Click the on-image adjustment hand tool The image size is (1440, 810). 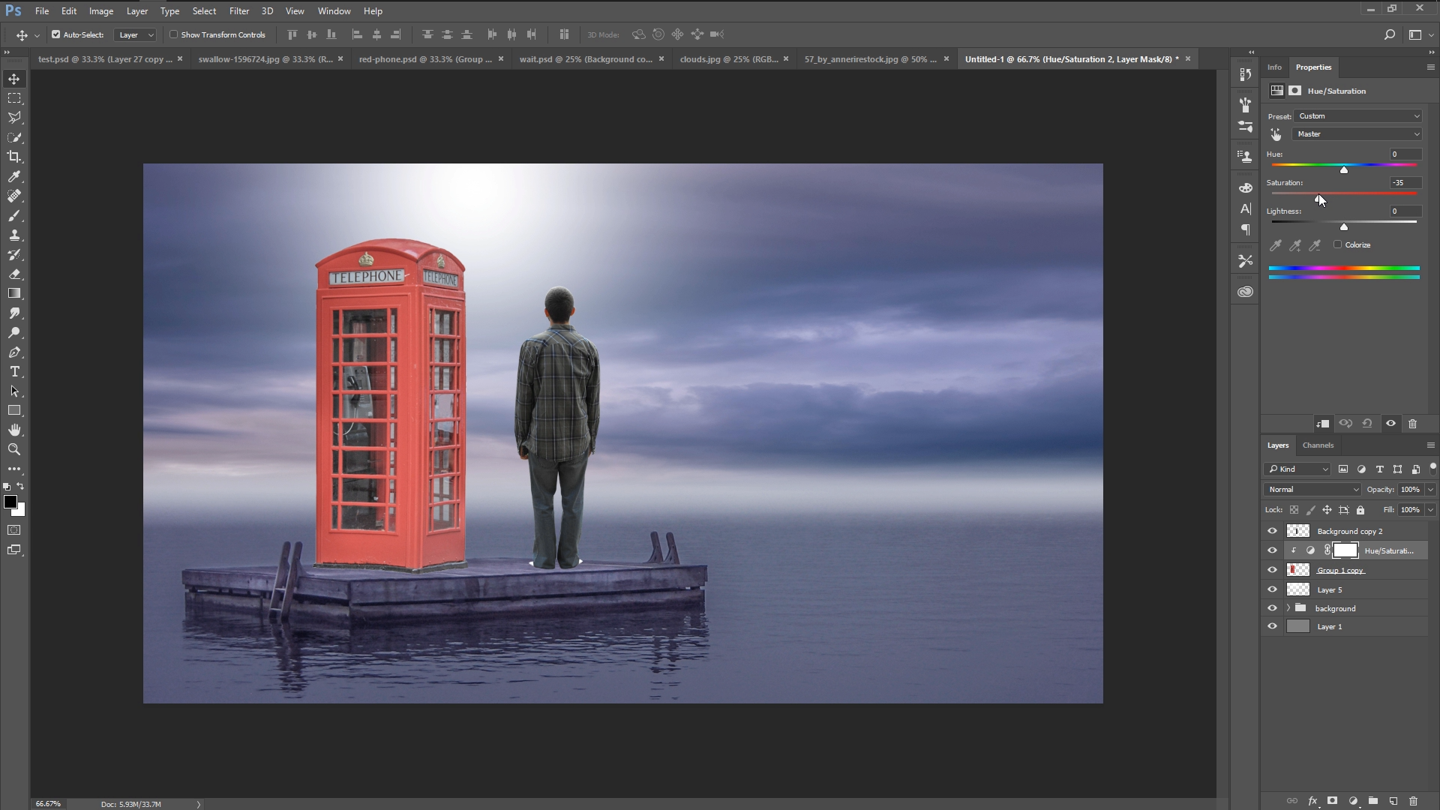coord(1276,134)
